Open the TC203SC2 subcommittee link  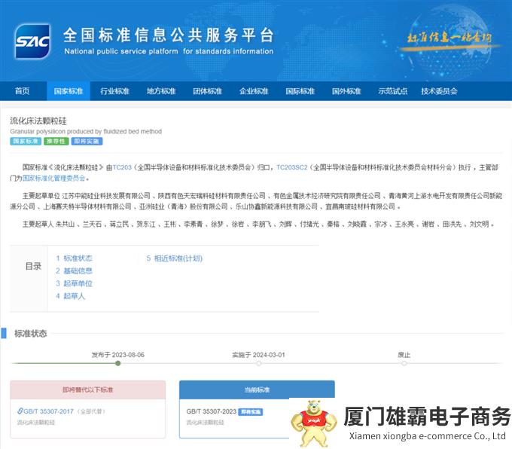click(x=292, y=167)
